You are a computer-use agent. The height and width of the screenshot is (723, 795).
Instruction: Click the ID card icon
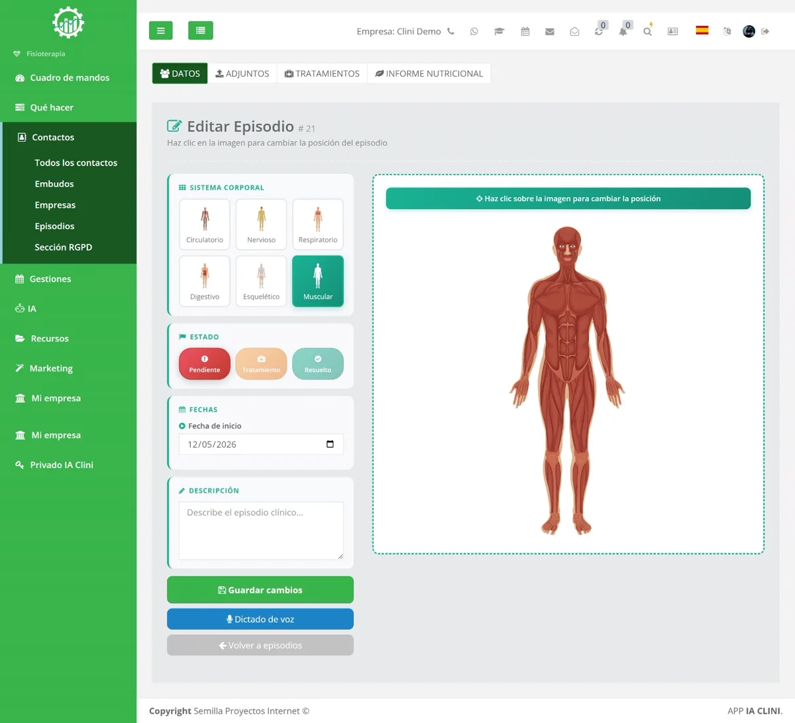[x=672, y=31]
